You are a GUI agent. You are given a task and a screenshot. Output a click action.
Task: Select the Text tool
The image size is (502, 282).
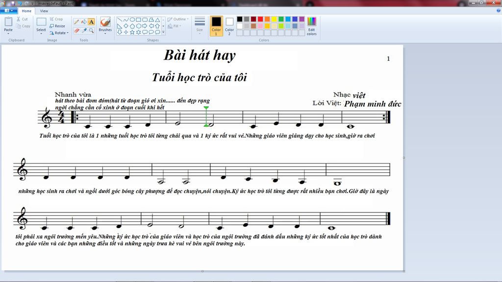pos(91,22)
